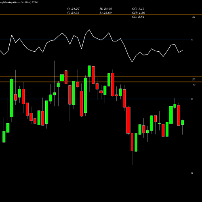Click the NASDAQ FTNG chart title
Viewport: 202px width, 202px height.
click(x=29, y=2)
